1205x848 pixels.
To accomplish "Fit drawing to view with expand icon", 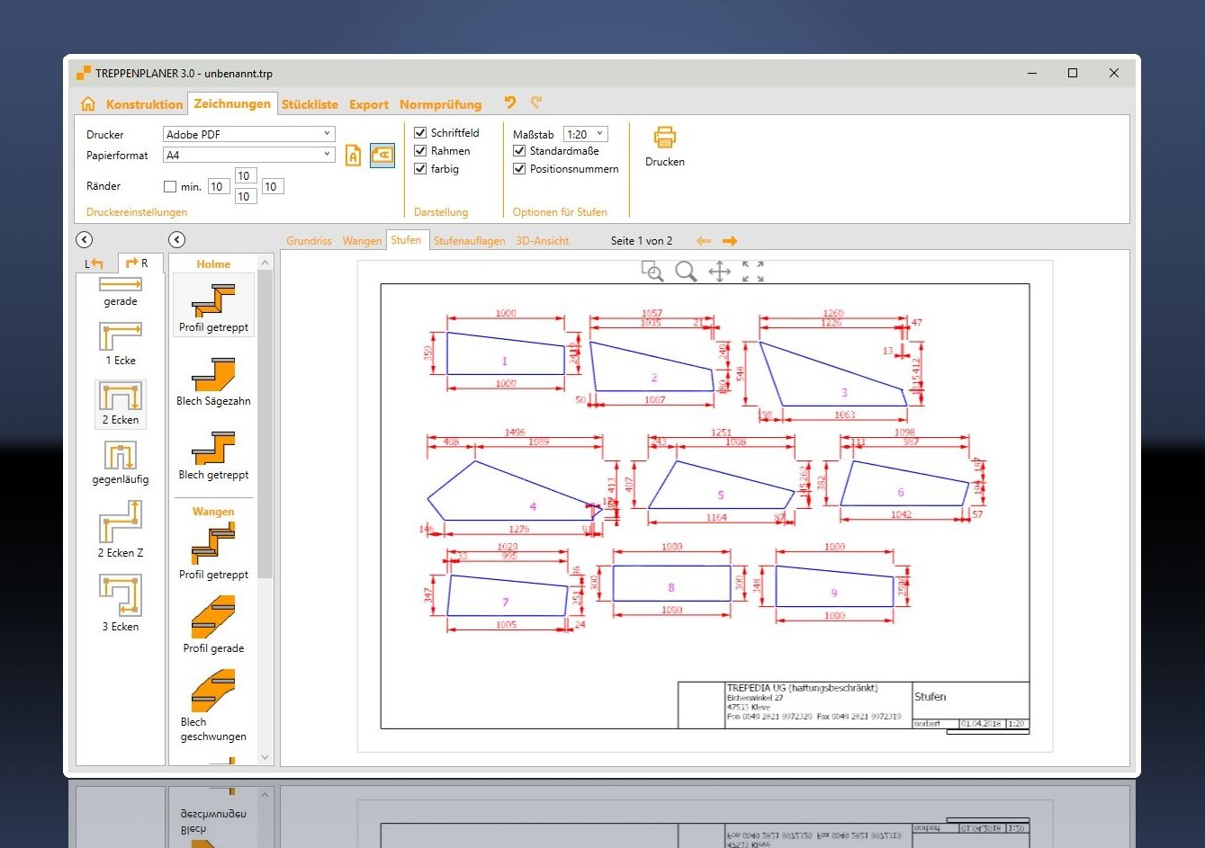I will (753, 272).
